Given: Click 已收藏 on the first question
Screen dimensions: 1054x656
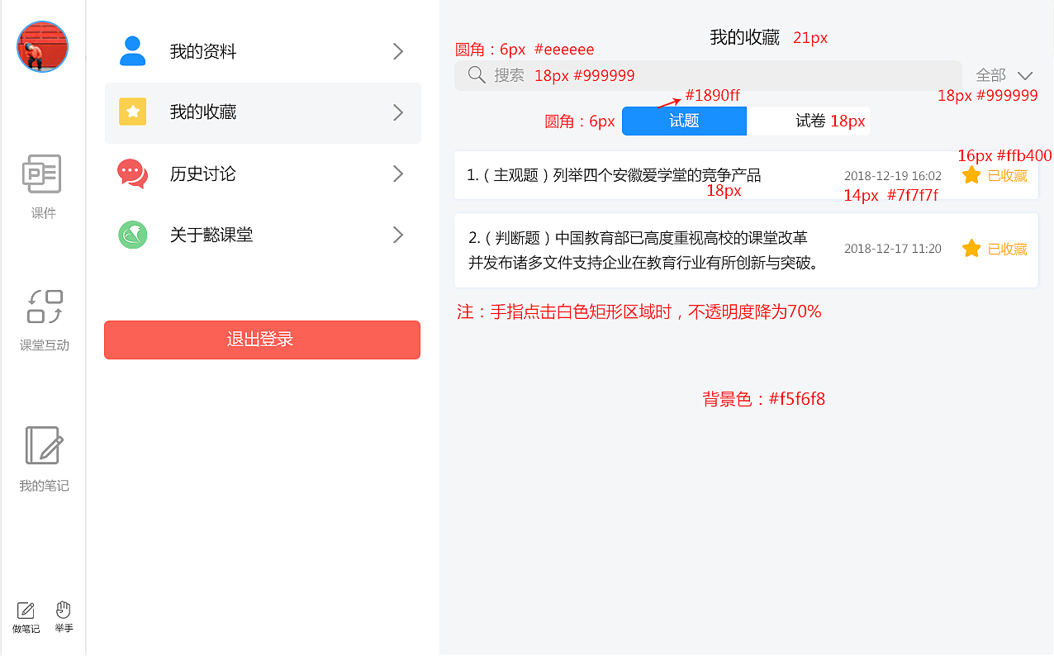Looking at the screenshot, I should (x=1009, y=175).
